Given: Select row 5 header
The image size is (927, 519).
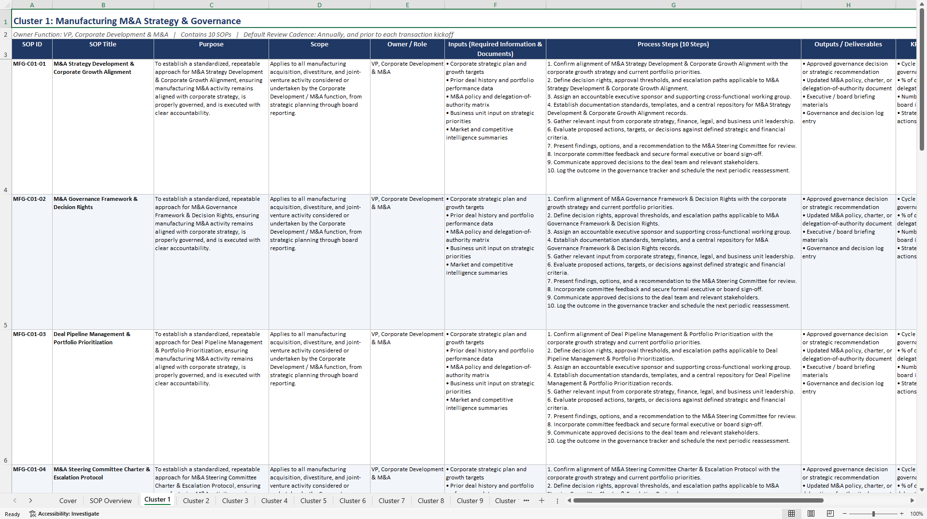Looking at the screenshot, I should [6, 262].
